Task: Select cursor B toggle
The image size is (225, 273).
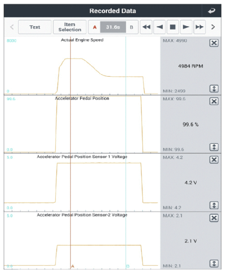Action: (x=132, y=27)
